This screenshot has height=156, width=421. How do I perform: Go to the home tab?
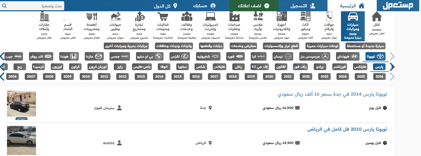click(352, 6)
